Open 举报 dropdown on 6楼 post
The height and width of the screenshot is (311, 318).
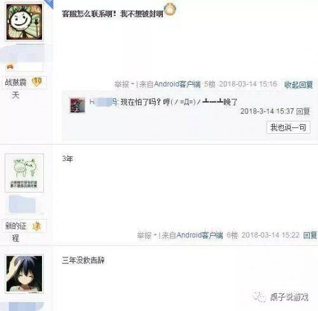147,235
